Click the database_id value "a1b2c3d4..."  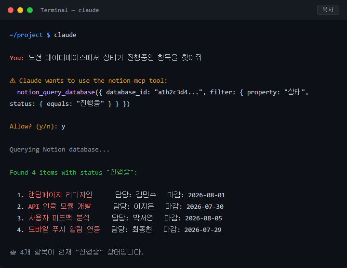pos(178,92)
